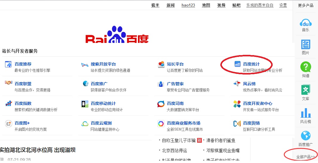
Task: Click the 百度图+ icon
Action: [9, 123]
